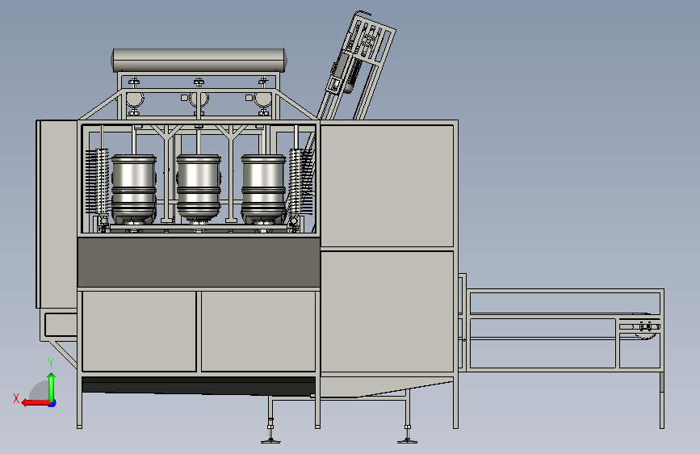Select the tall left side enclosure panel
Screen dimensions: 700x454
57,213
